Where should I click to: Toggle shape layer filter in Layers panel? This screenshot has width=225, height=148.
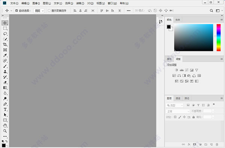[203, 105]
